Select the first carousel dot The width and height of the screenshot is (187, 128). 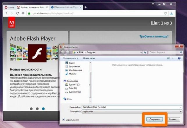tap(31, 109)
